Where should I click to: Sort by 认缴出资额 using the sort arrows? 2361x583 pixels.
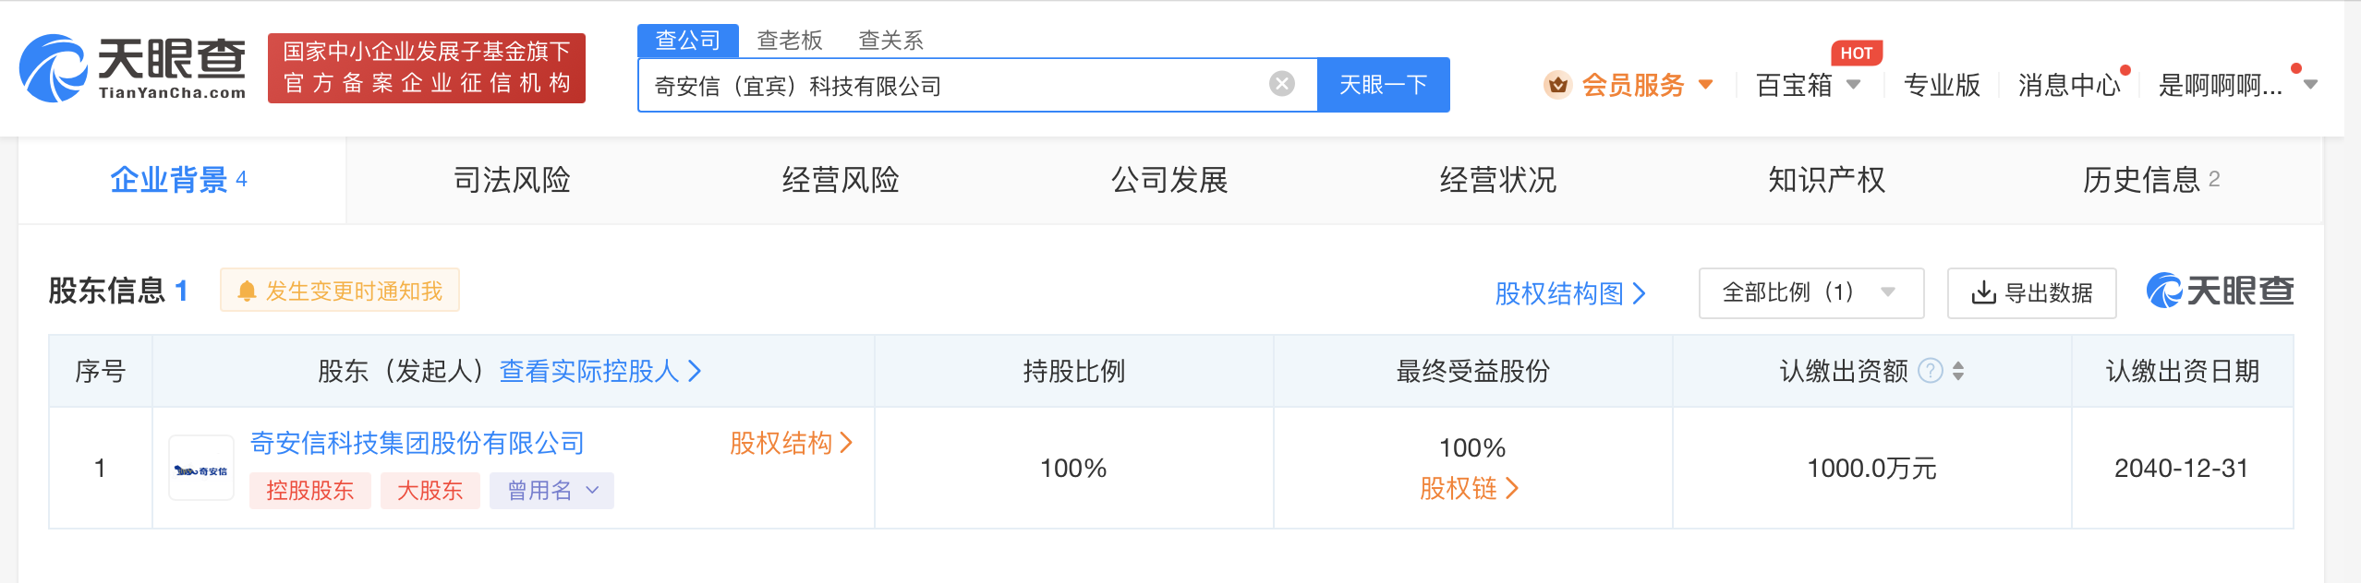(1958, 371)
